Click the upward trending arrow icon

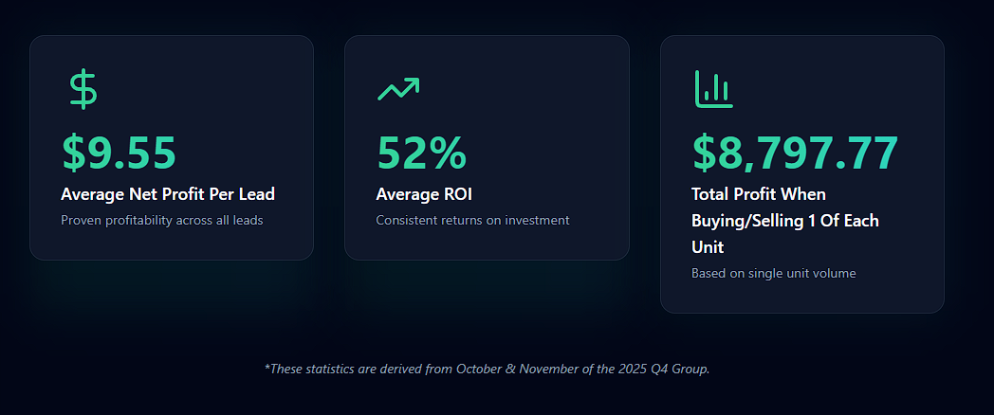398,89
